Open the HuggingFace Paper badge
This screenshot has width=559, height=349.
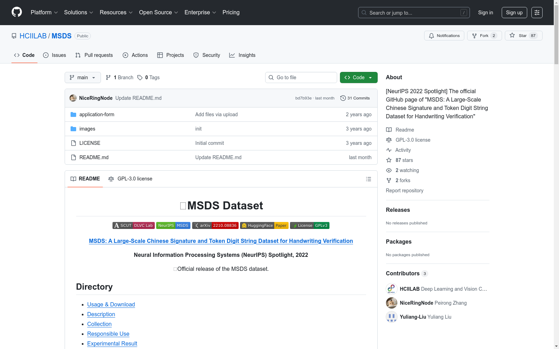264,225
